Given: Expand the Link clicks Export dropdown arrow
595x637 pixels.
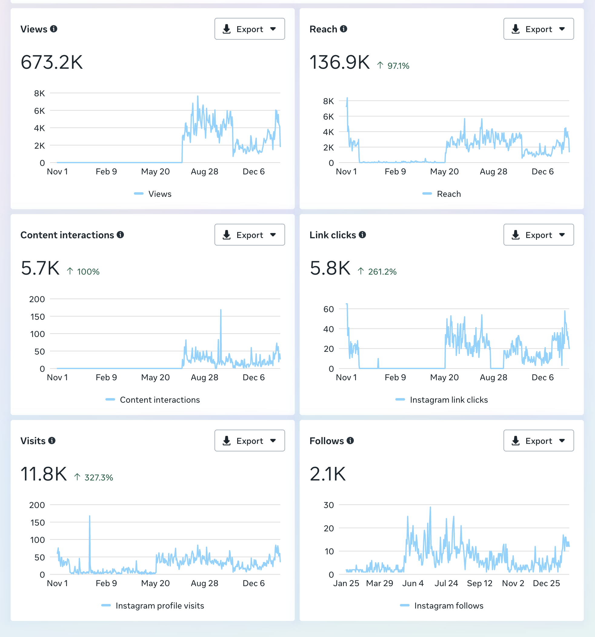Looking at the screenshot, I should pos(562,235).
